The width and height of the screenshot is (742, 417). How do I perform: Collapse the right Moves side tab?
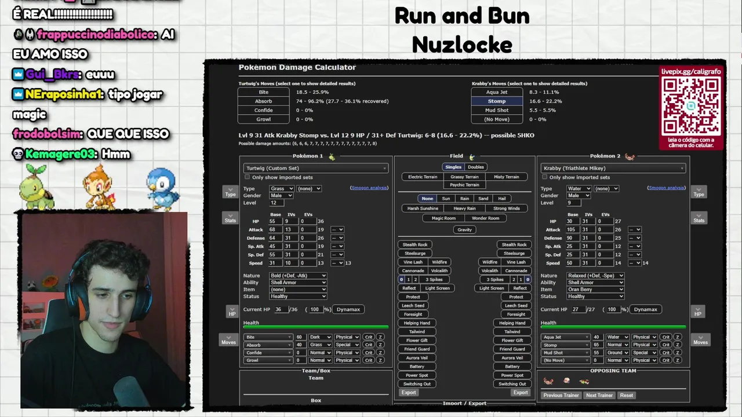tap(700, 340)
